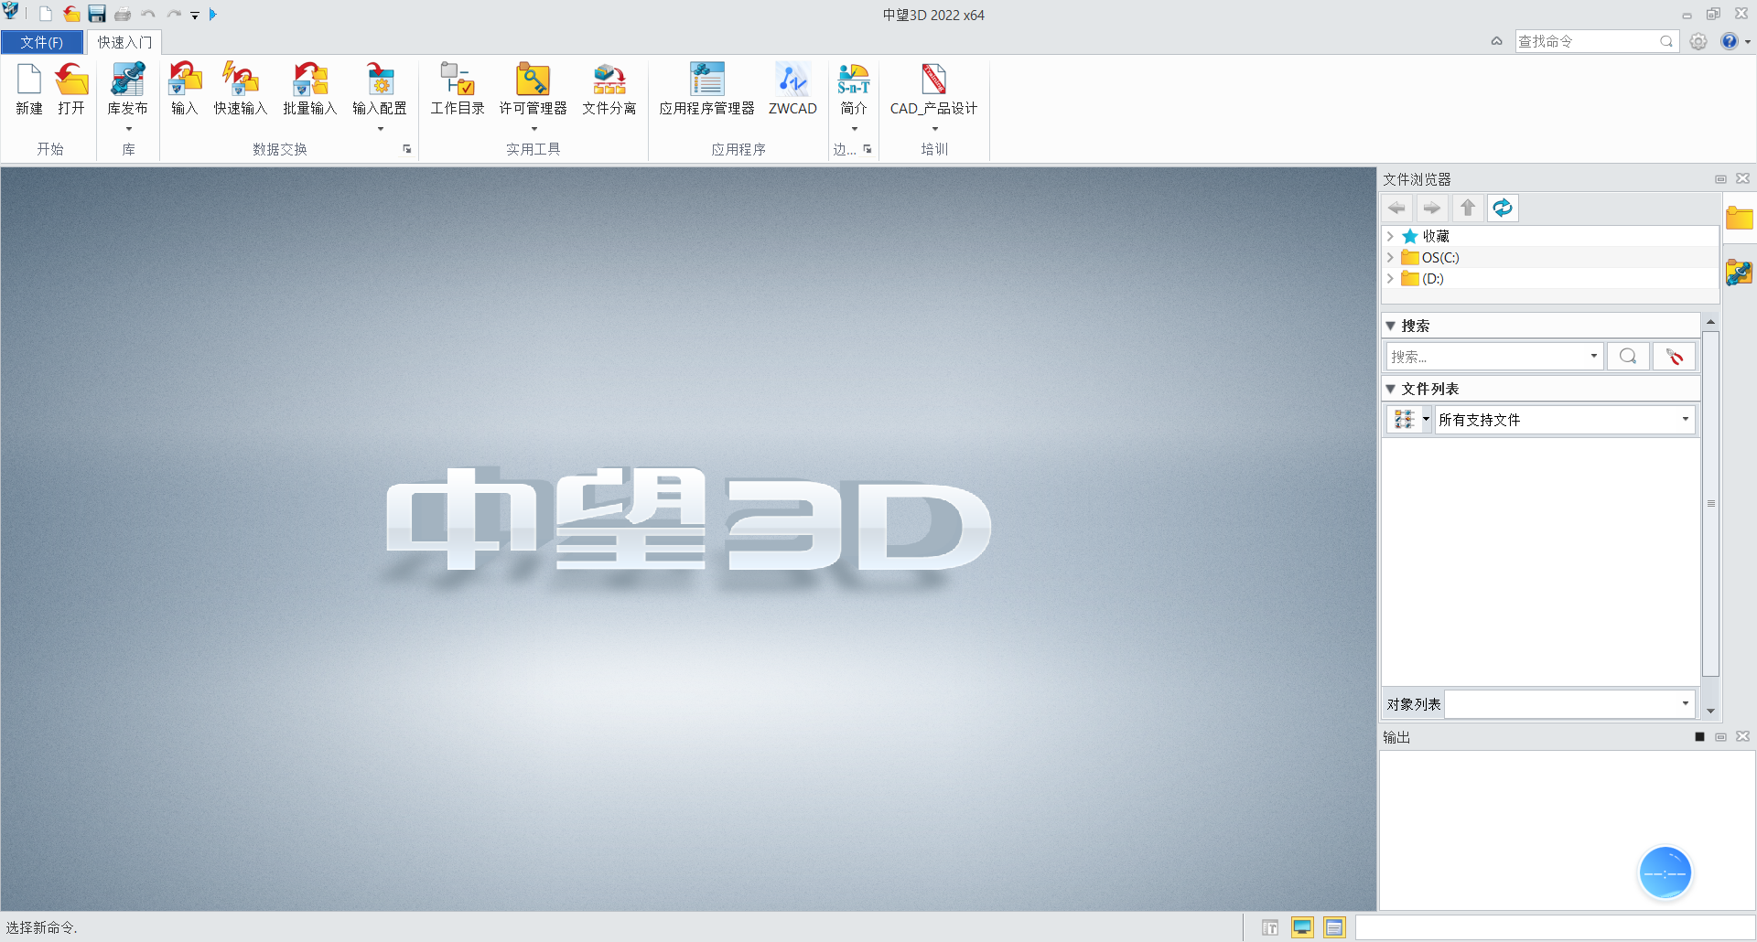This screenshot has height=942, width=1757.
Task: Click the yellow folder icon on right sidebar
Action: click(x=1739, y=219)
